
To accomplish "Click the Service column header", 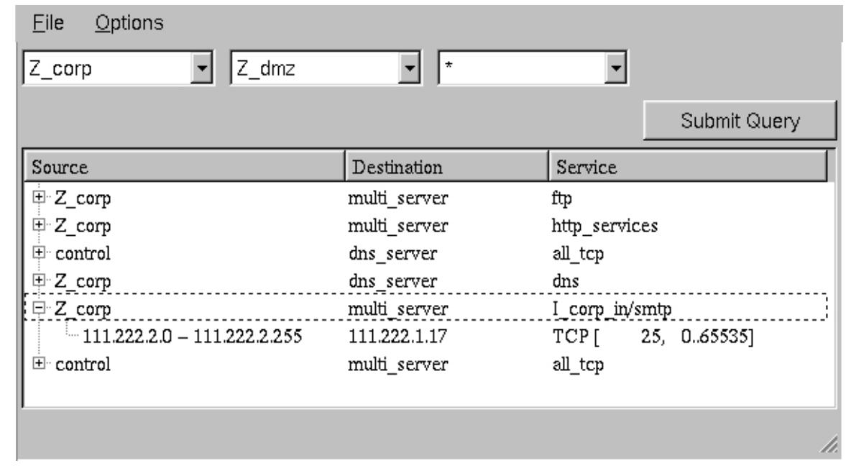I will 688,166.
